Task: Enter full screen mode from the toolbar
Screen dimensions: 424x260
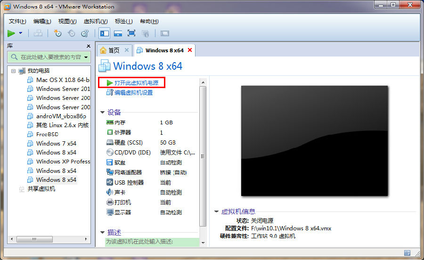Action: (131, 33)
